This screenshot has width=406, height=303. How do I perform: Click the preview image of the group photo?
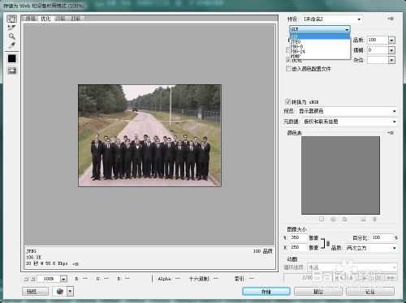pos(149,135)
